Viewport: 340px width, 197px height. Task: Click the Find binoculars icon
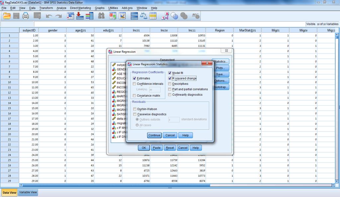101,16
